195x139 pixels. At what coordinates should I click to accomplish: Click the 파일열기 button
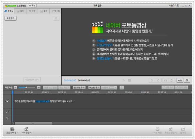click(10, 18)
